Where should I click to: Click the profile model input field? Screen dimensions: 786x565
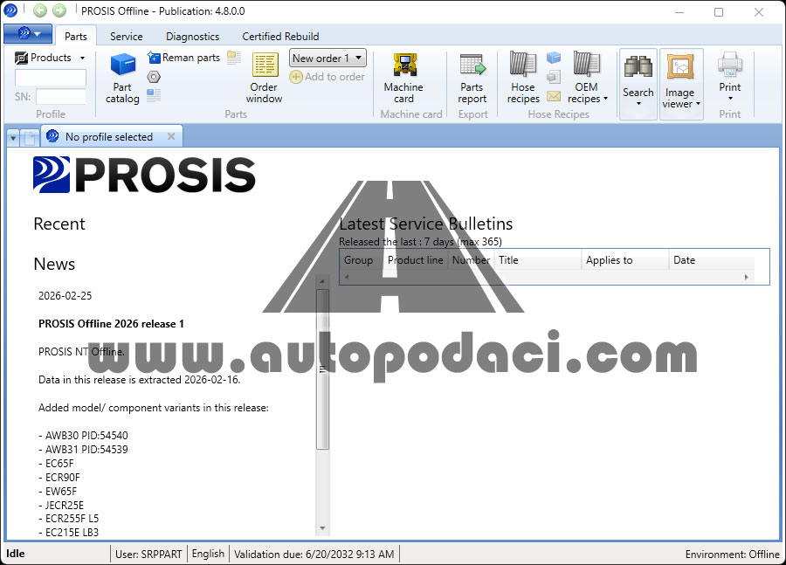tap(51, 78)
